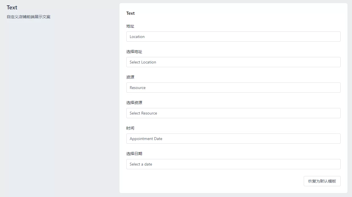Focus the Select Location text field

coord(233,62)
